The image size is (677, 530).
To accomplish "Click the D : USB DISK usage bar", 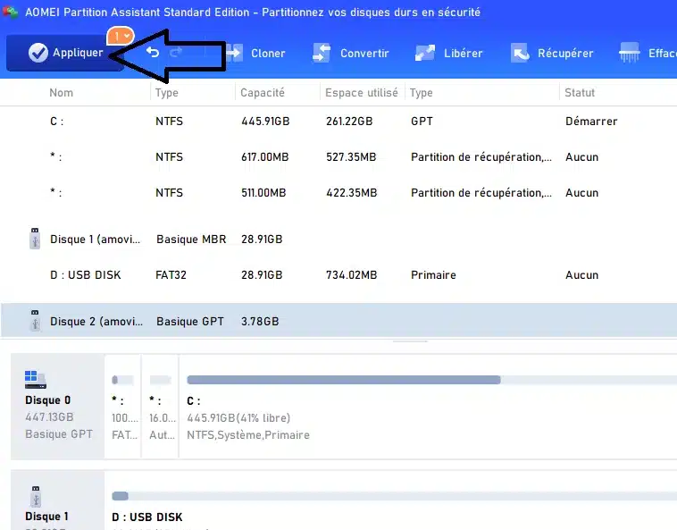I will pyautogui.click(x=394, y=496).
